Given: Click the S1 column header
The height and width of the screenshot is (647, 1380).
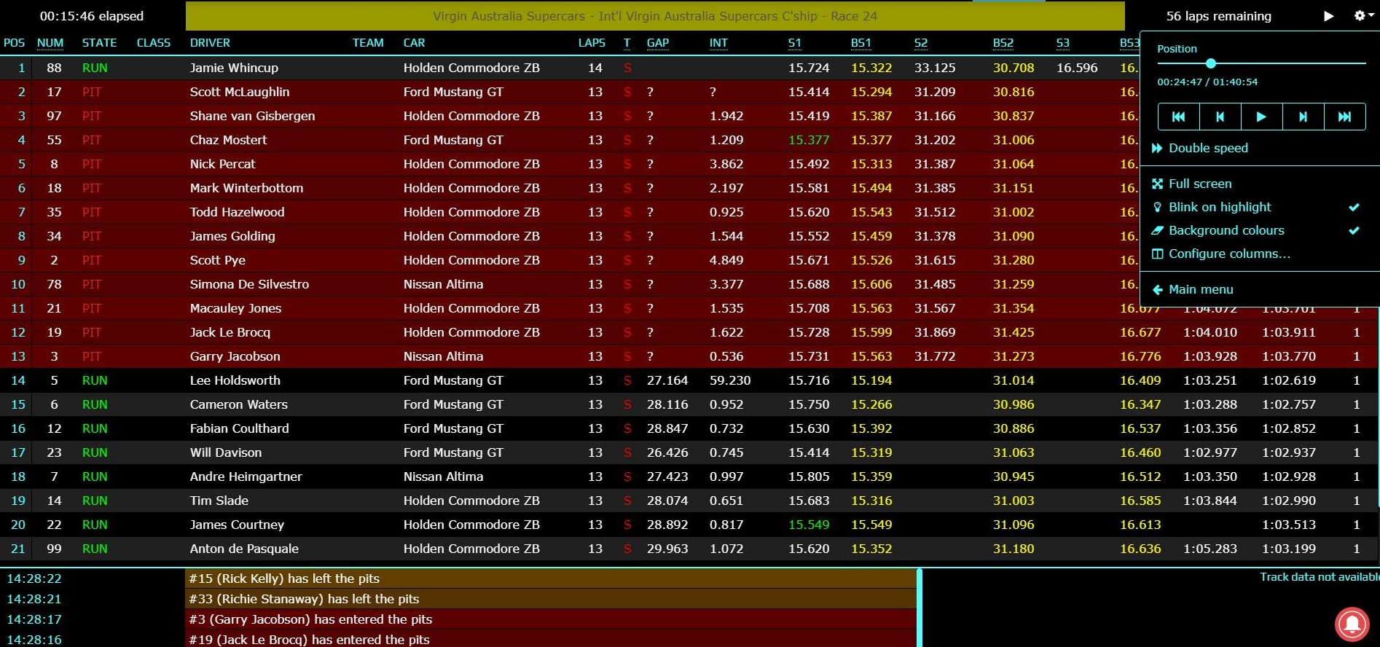Looking at the screenshot, I should pos(795,43).
